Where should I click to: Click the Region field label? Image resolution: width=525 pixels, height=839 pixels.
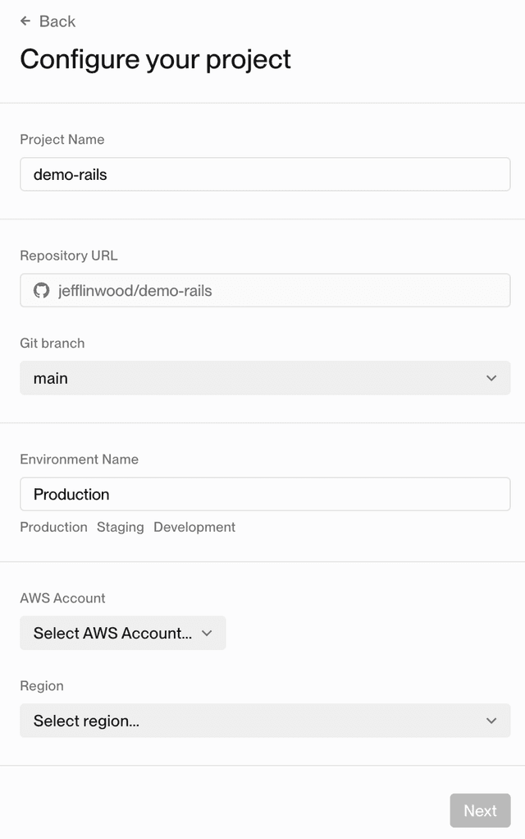click(x=41, y=685)
